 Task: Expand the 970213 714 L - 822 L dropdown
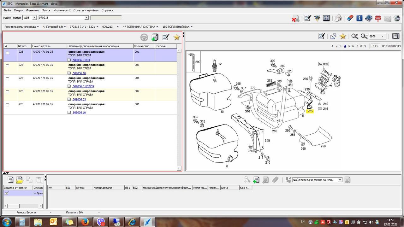(x=98, y=27)
